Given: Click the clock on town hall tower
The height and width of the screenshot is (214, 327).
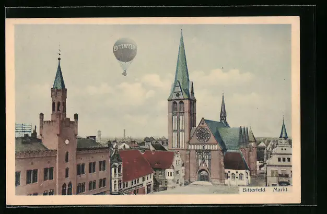Looking at the screenshot, I should tap(66, 141).
